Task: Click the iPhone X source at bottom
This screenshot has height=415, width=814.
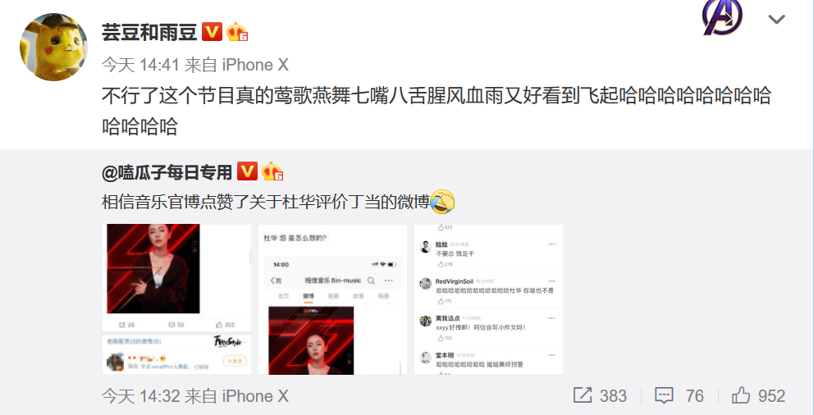Action: coord(255,396)
